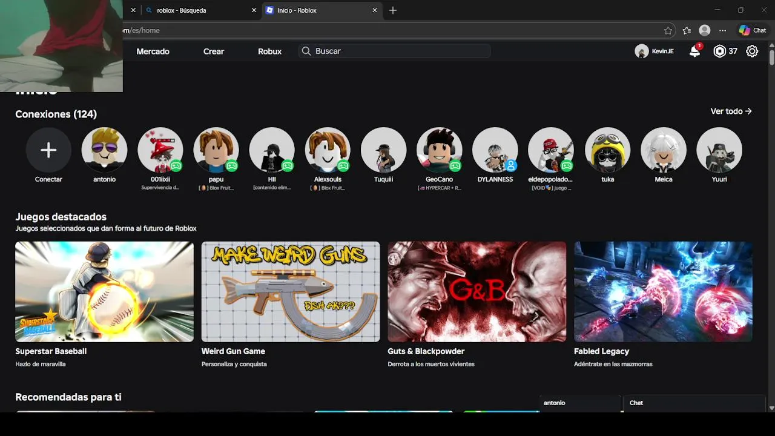The image size is (775, 436).
Task: Click the Ver todo link
Action: 731,111
